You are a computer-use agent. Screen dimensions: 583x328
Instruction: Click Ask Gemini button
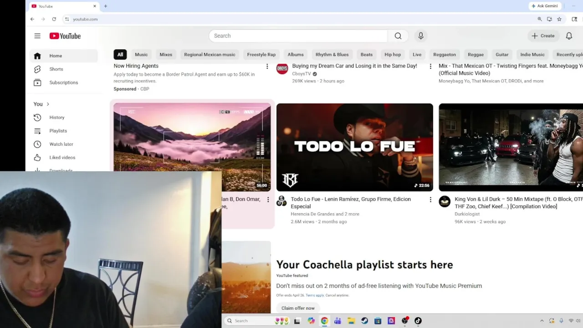[x=545, y=6]
